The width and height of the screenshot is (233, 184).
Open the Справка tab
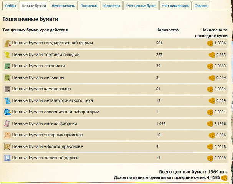pos(202,6)
